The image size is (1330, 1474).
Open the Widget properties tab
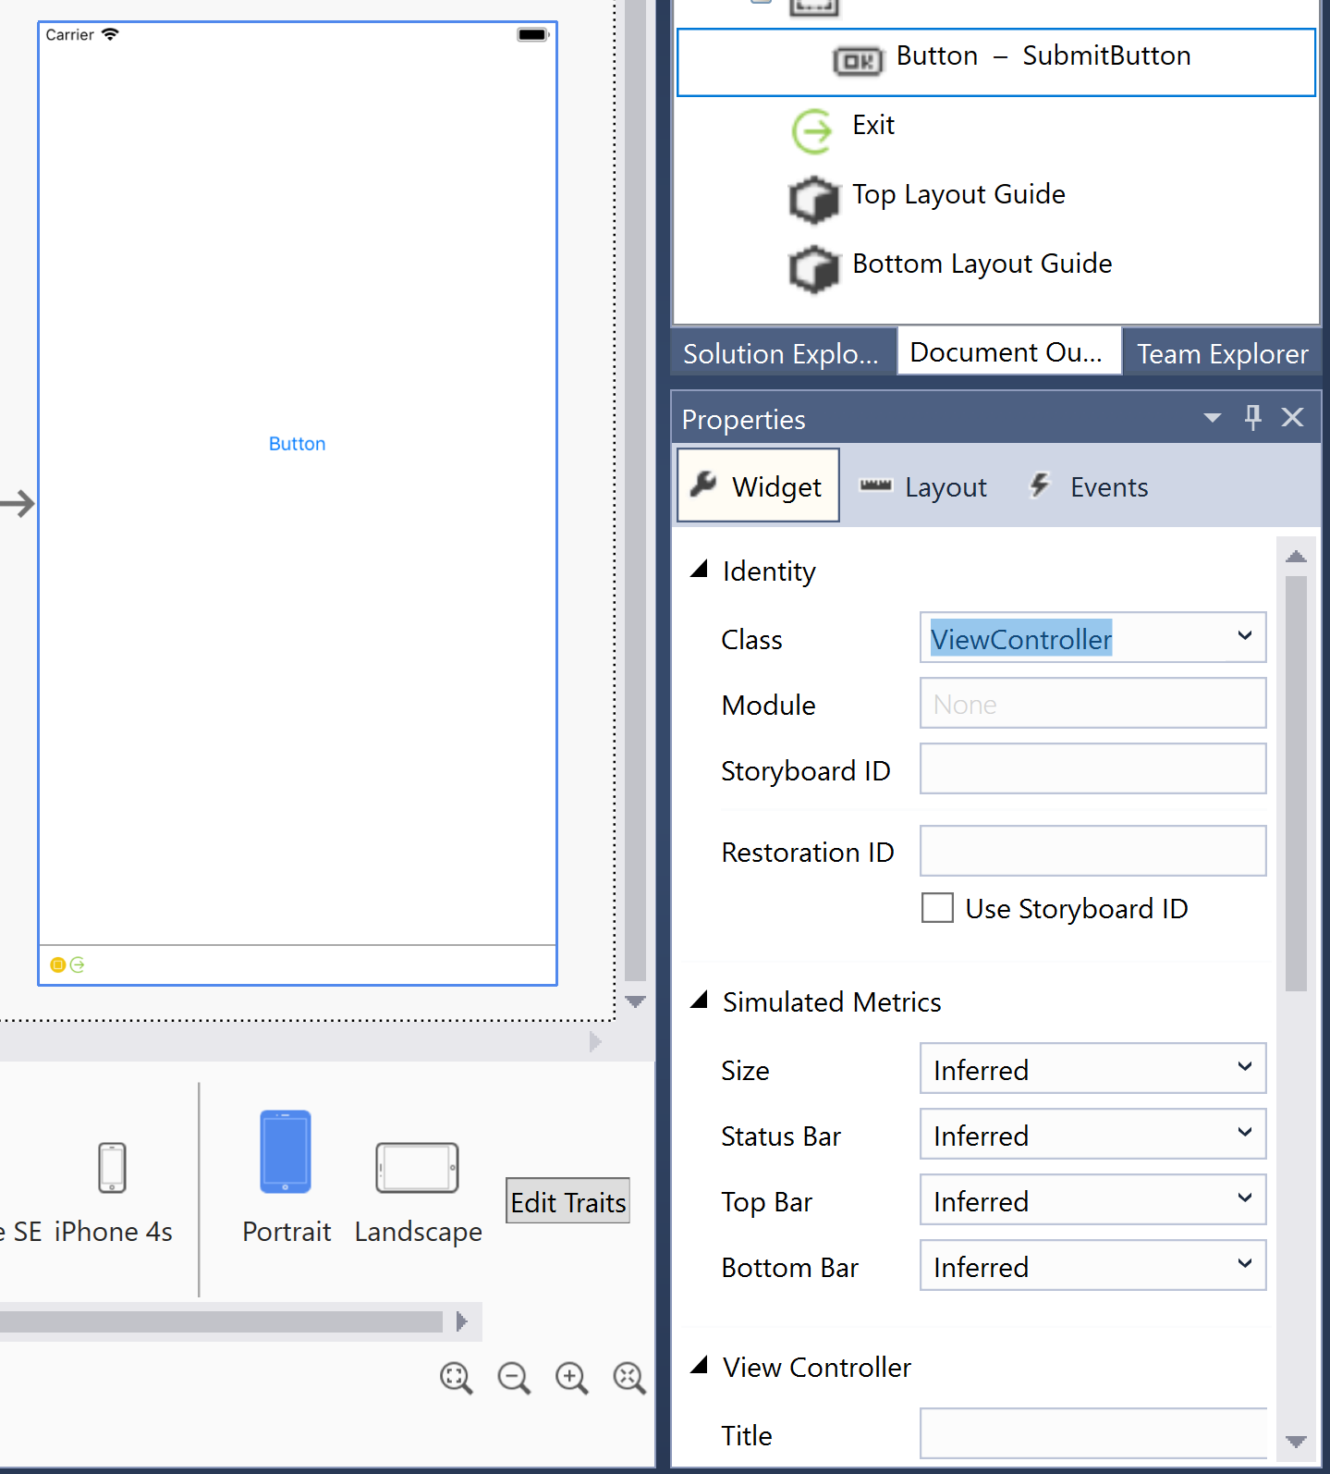(758, 485)
